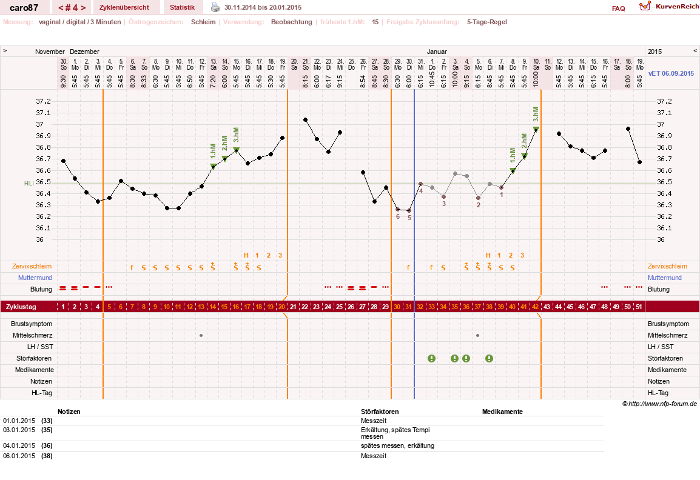Click the Medikamente column header below chart
Image resolution: width=700 pixels, height=480 pixels.
click(x=502, y=412)
